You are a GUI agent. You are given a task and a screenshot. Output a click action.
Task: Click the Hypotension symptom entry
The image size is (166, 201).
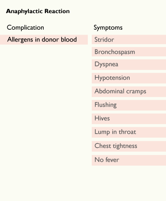[x=129, y=78]
